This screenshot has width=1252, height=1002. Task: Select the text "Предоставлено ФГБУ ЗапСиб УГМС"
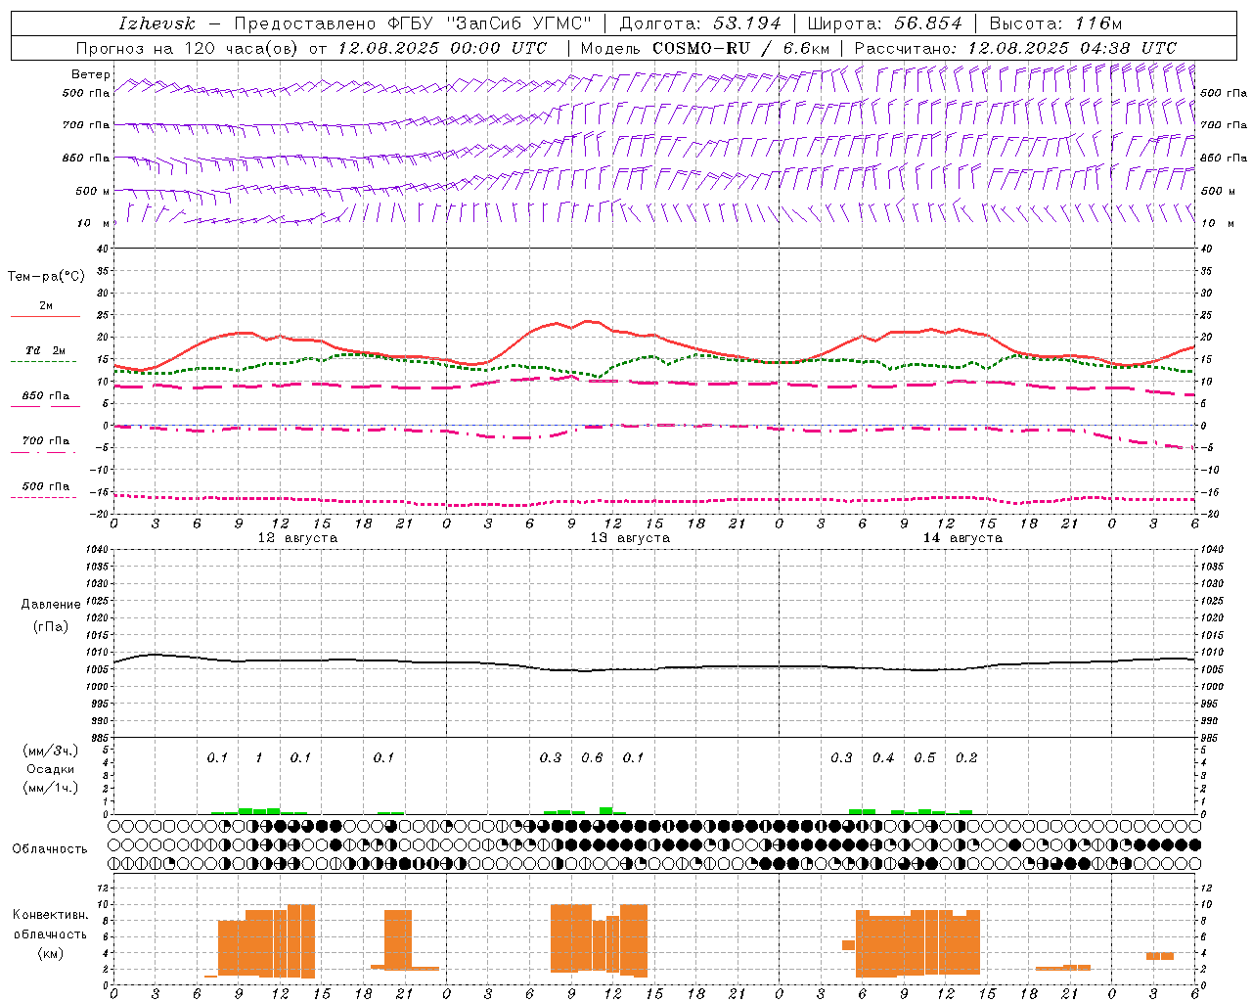point(414,23)
